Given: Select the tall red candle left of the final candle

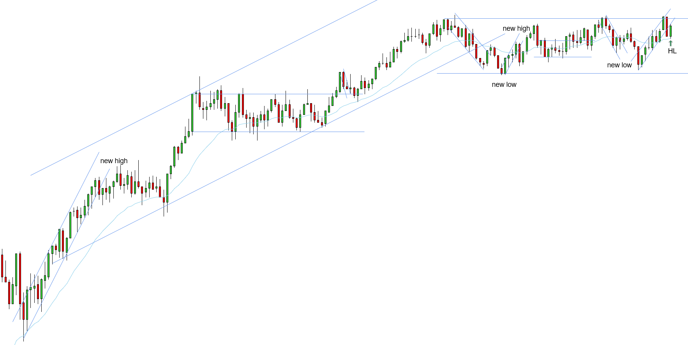Looking at the screenshot, I should pos(667,26).
